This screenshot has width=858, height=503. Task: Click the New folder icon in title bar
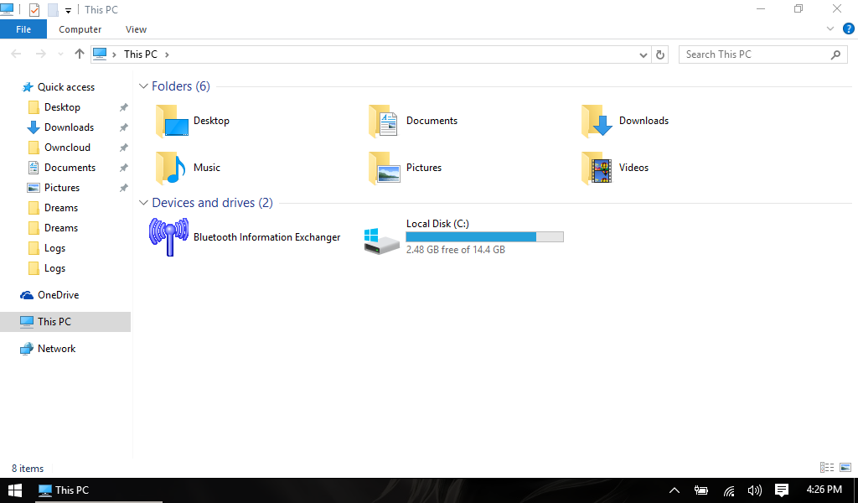click(53, 10)
